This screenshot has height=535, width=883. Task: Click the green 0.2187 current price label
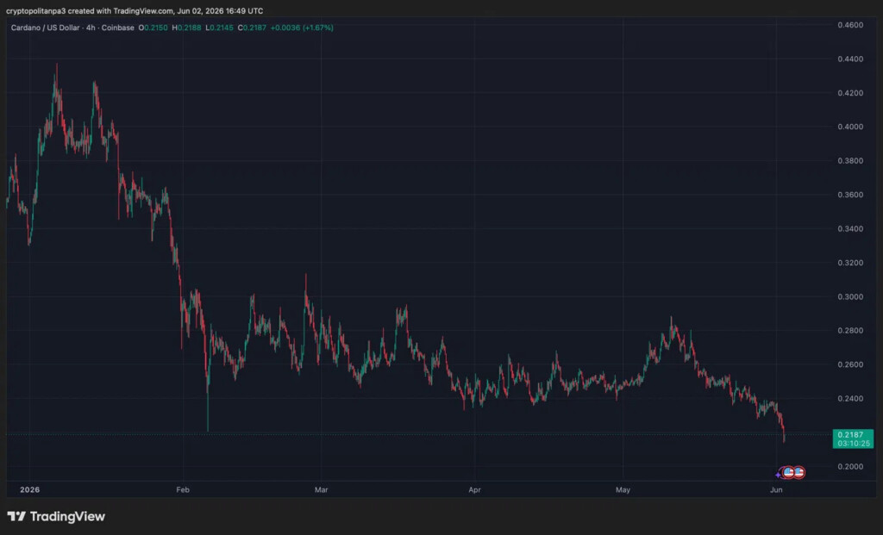pos(853,439)
